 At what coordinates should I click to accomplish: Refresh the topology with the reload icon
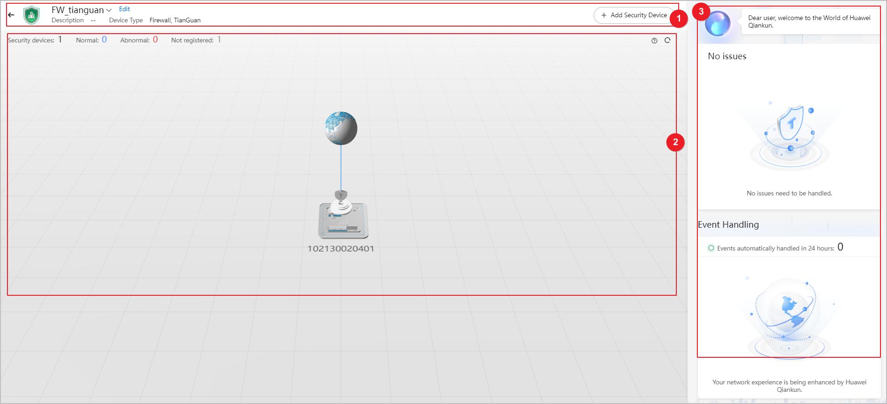point(667,40)
